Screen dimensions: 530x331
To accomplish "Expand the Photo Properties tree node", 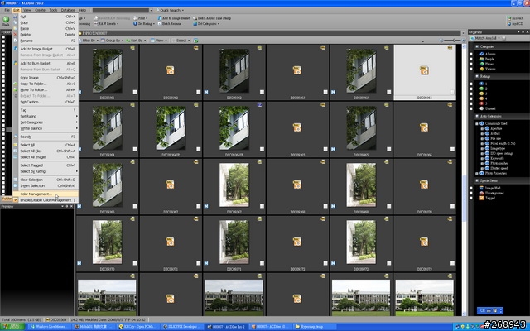I will point(477,173).
